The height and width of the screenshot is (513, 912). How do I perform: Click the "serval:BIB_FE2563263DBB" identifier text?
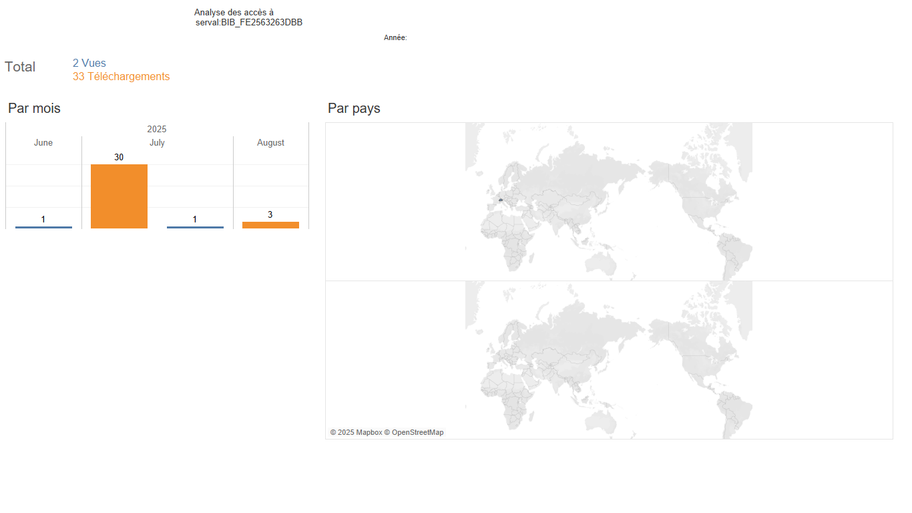[x=249, y=23]
